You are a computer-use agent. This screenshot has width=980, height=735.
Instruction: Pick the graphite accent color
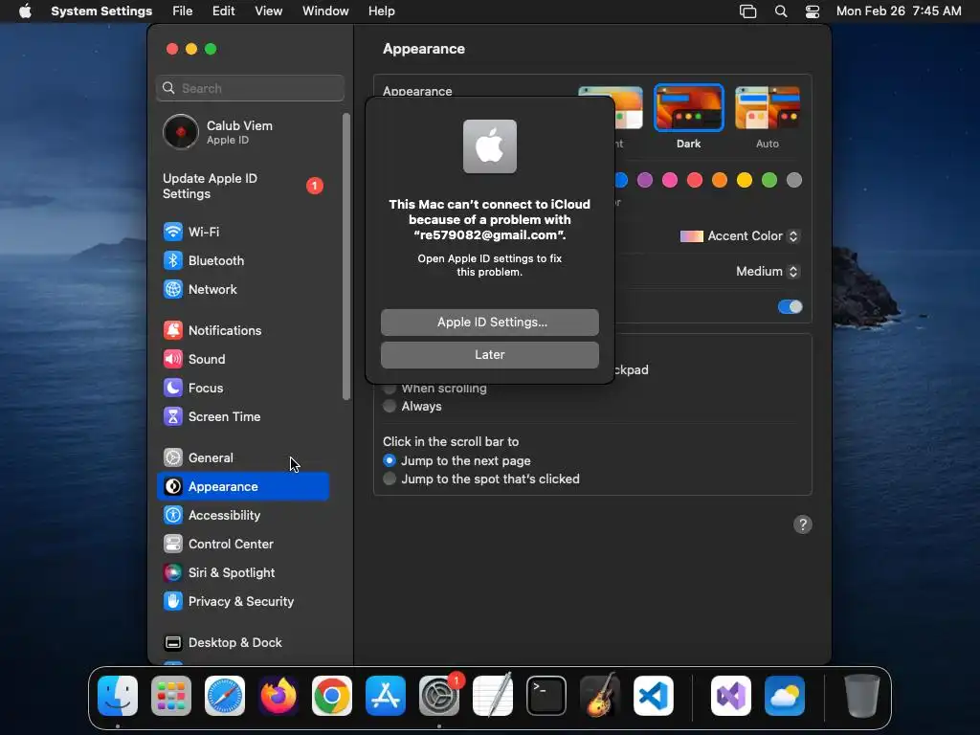click(794, 181)
